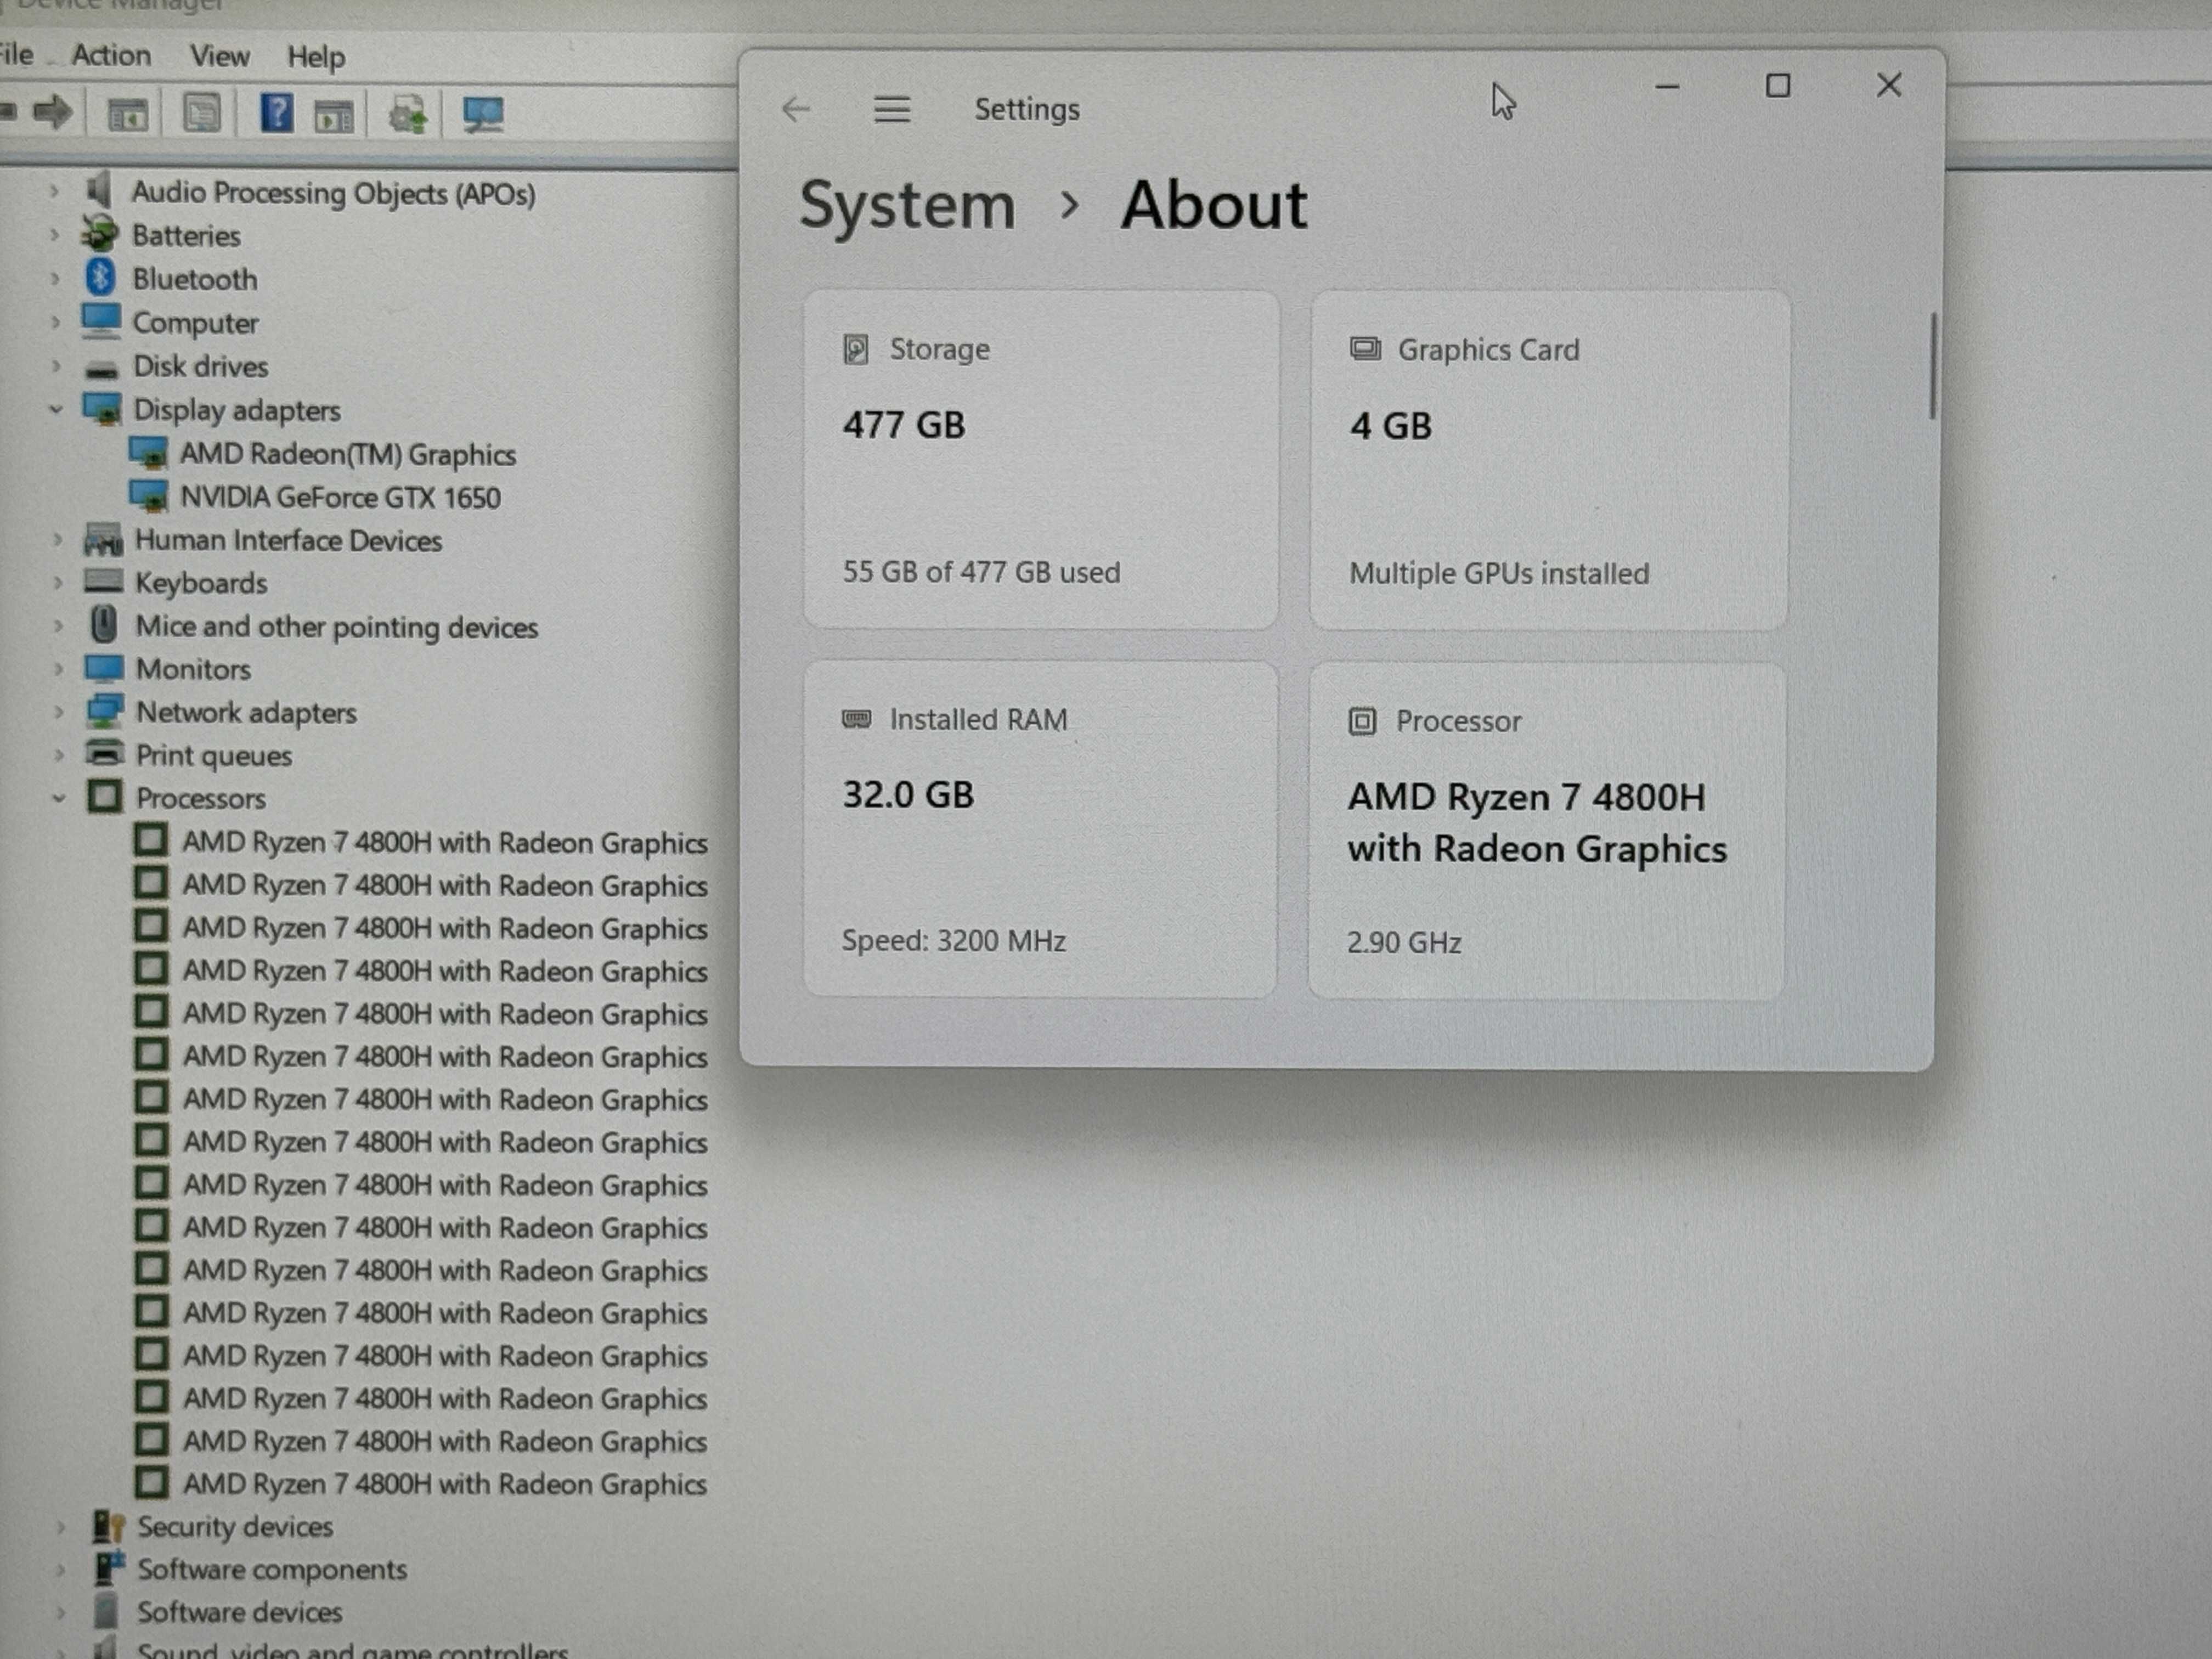Click the Batteries category icon
Screen dimensions: 2212x1659
pos(100,234)
